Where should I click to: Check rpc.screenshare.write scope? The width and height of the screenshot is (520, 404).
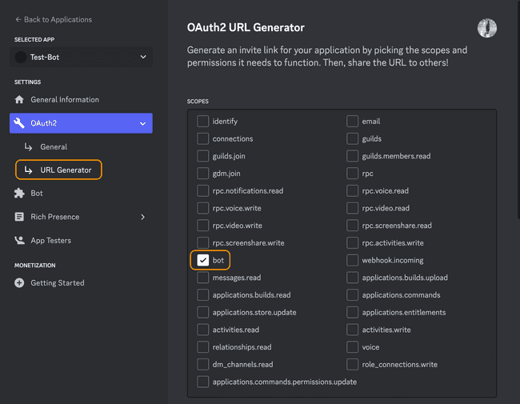(203, 242)
